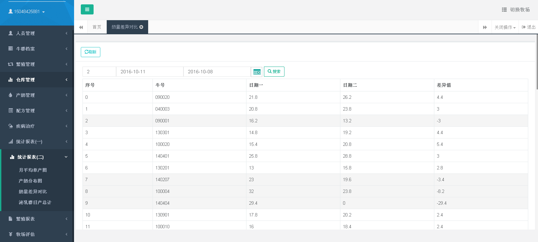Expand 繁殖管理 chevron arrow
The width and height of the screenshot is (538, 242).
click(66, 64)
